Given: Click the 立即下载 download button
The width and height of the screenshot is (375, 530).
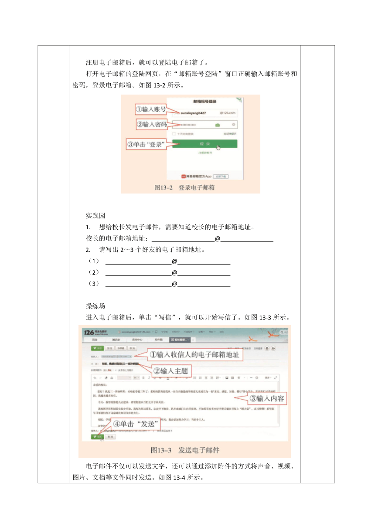Looking at the screenshot, I should click(x=221, y=177).
